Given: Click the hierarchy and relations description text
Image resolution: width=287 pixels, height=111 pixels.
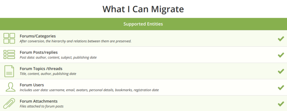Looking at the screenshot, I should click(x=76, y=41).
